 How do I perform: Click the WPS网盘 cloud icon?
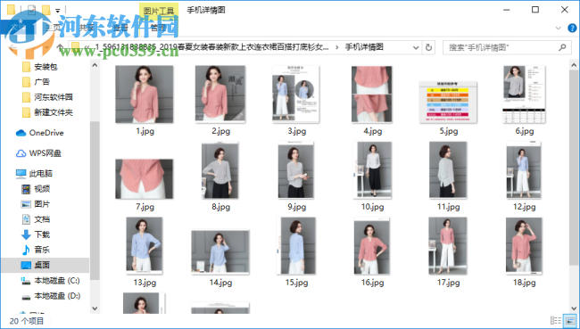coord(21,153)
